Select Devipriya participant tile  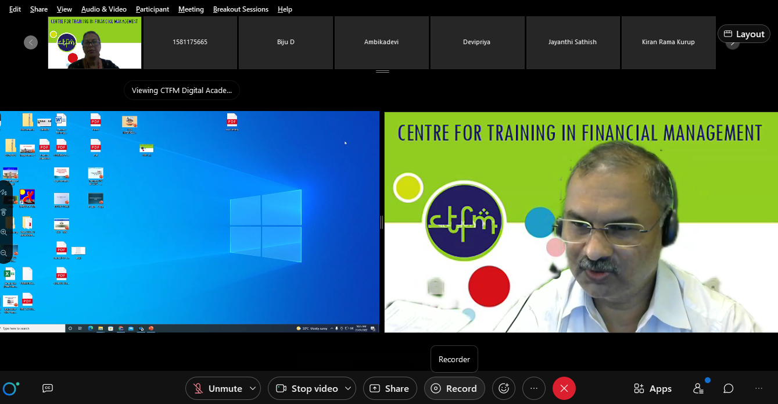pos(477,42)
